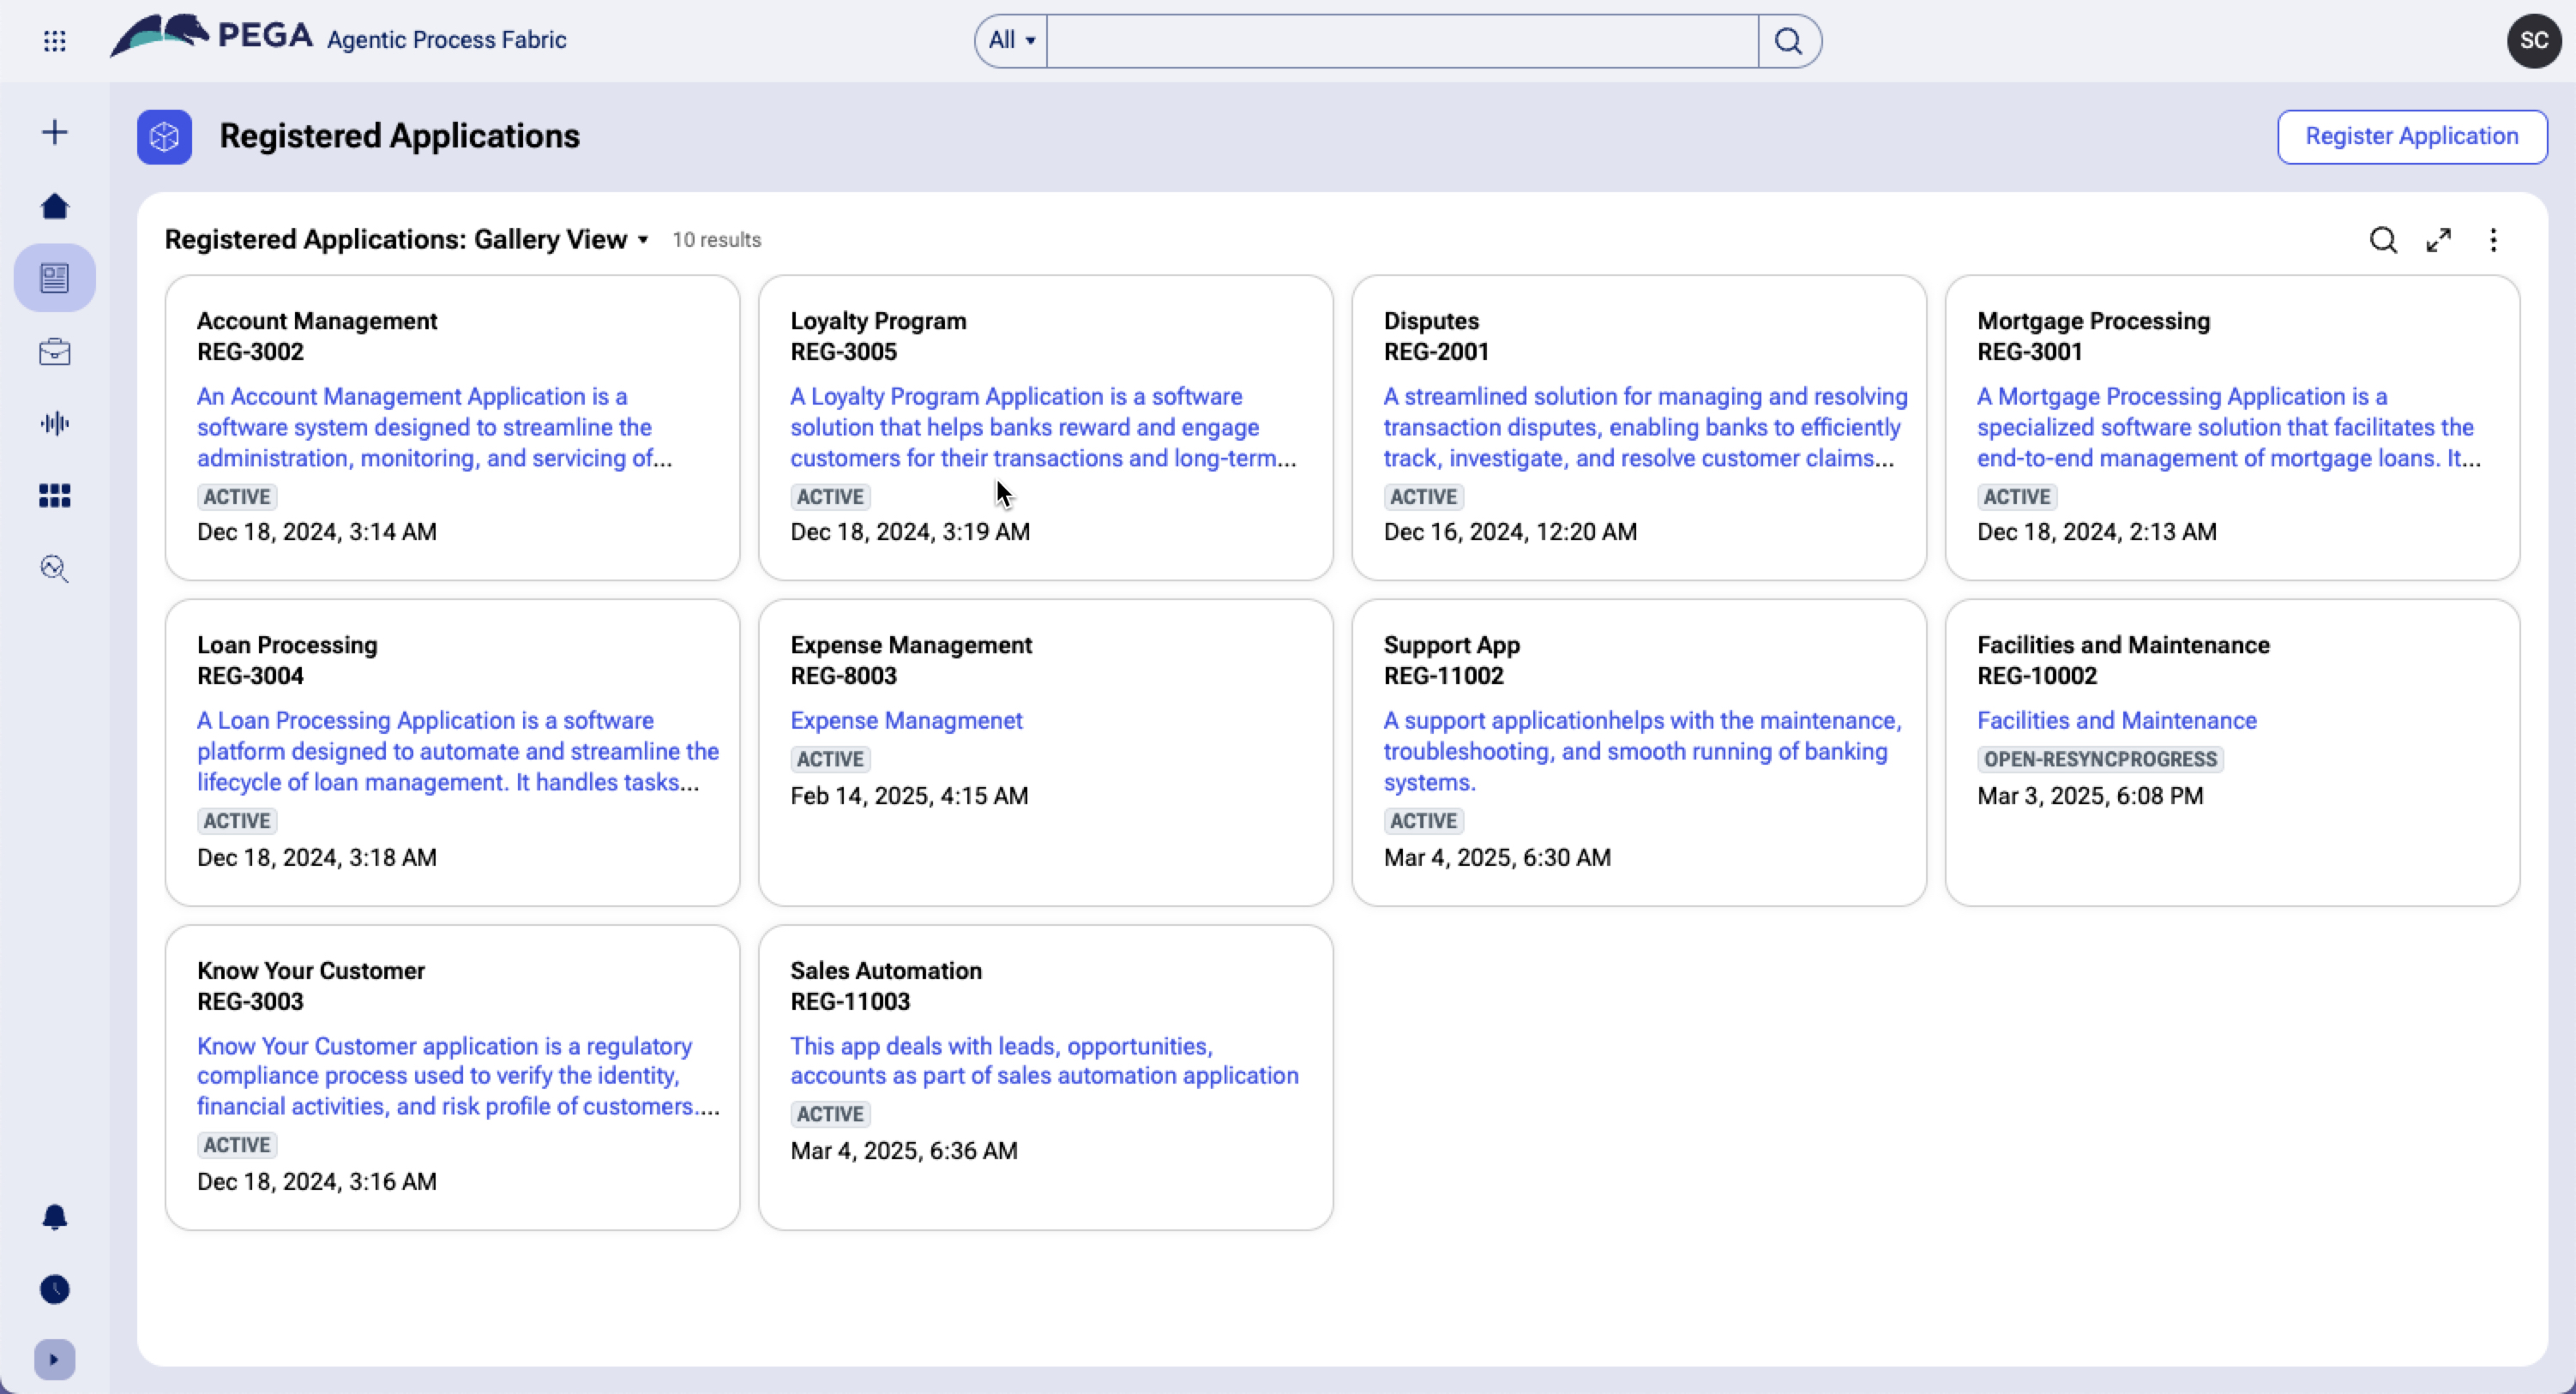Search within the gallery list icon
This screenshot has width=2576, height=1394.
2383,240
